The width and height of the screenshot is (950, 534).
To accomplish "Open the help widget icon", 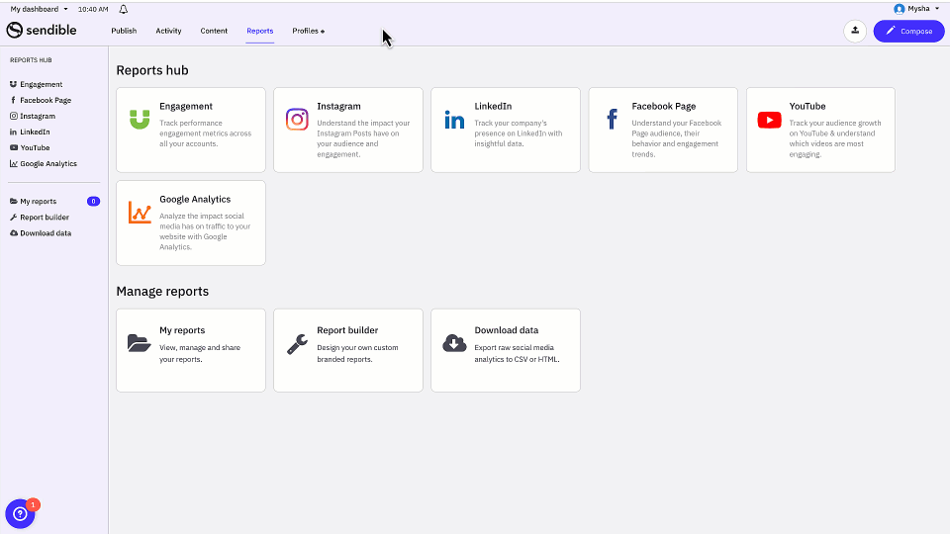I will coord(20,513).
